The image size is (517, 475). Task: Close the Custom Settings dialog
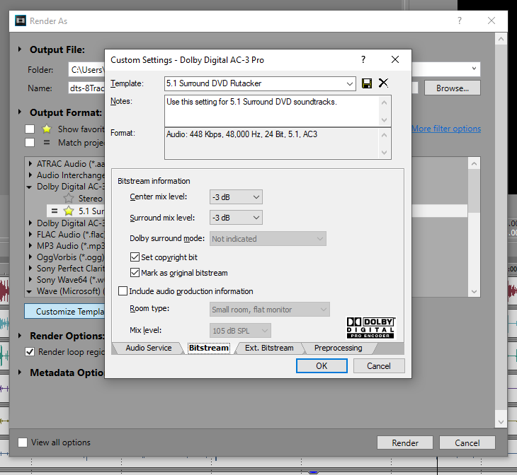(395, 59)
